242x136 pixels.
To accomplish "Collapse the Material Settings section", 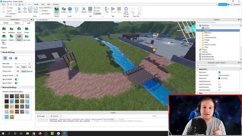I will coord(1,87).
